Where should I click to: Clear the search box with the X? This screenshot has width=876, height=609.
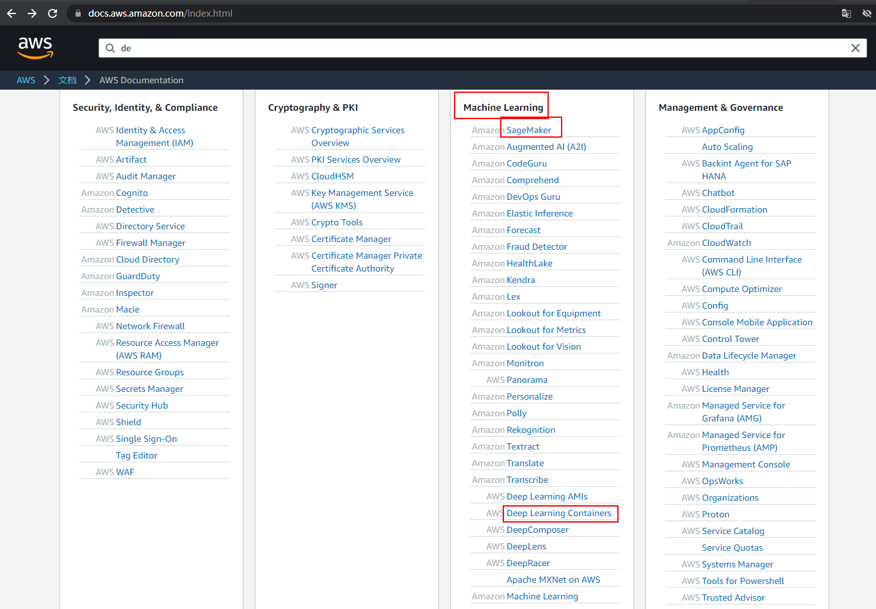855,48
